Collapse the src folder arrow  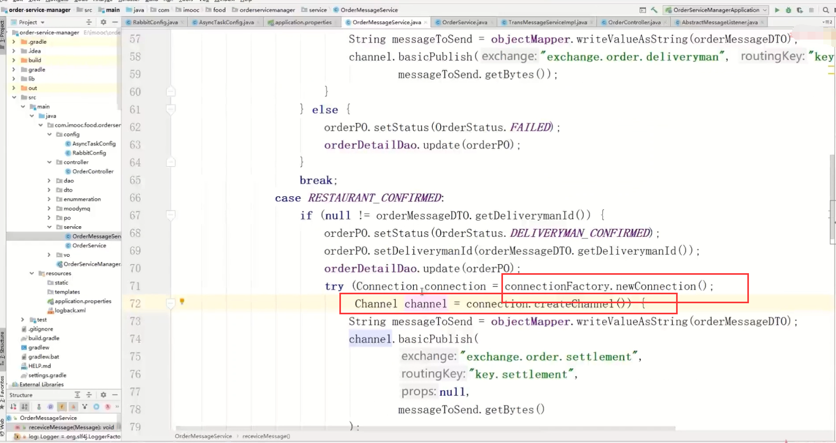click(14, 97)
